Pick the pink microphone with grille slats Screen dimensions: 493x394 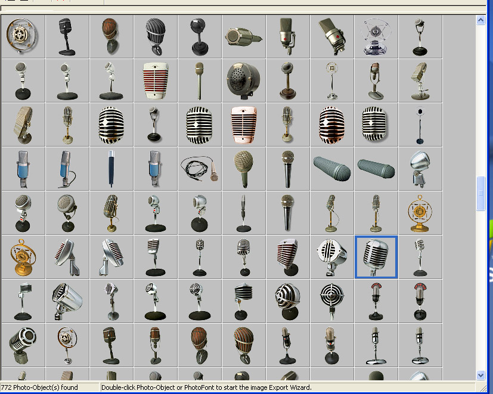pyautogui.click(x=244, y=125)
